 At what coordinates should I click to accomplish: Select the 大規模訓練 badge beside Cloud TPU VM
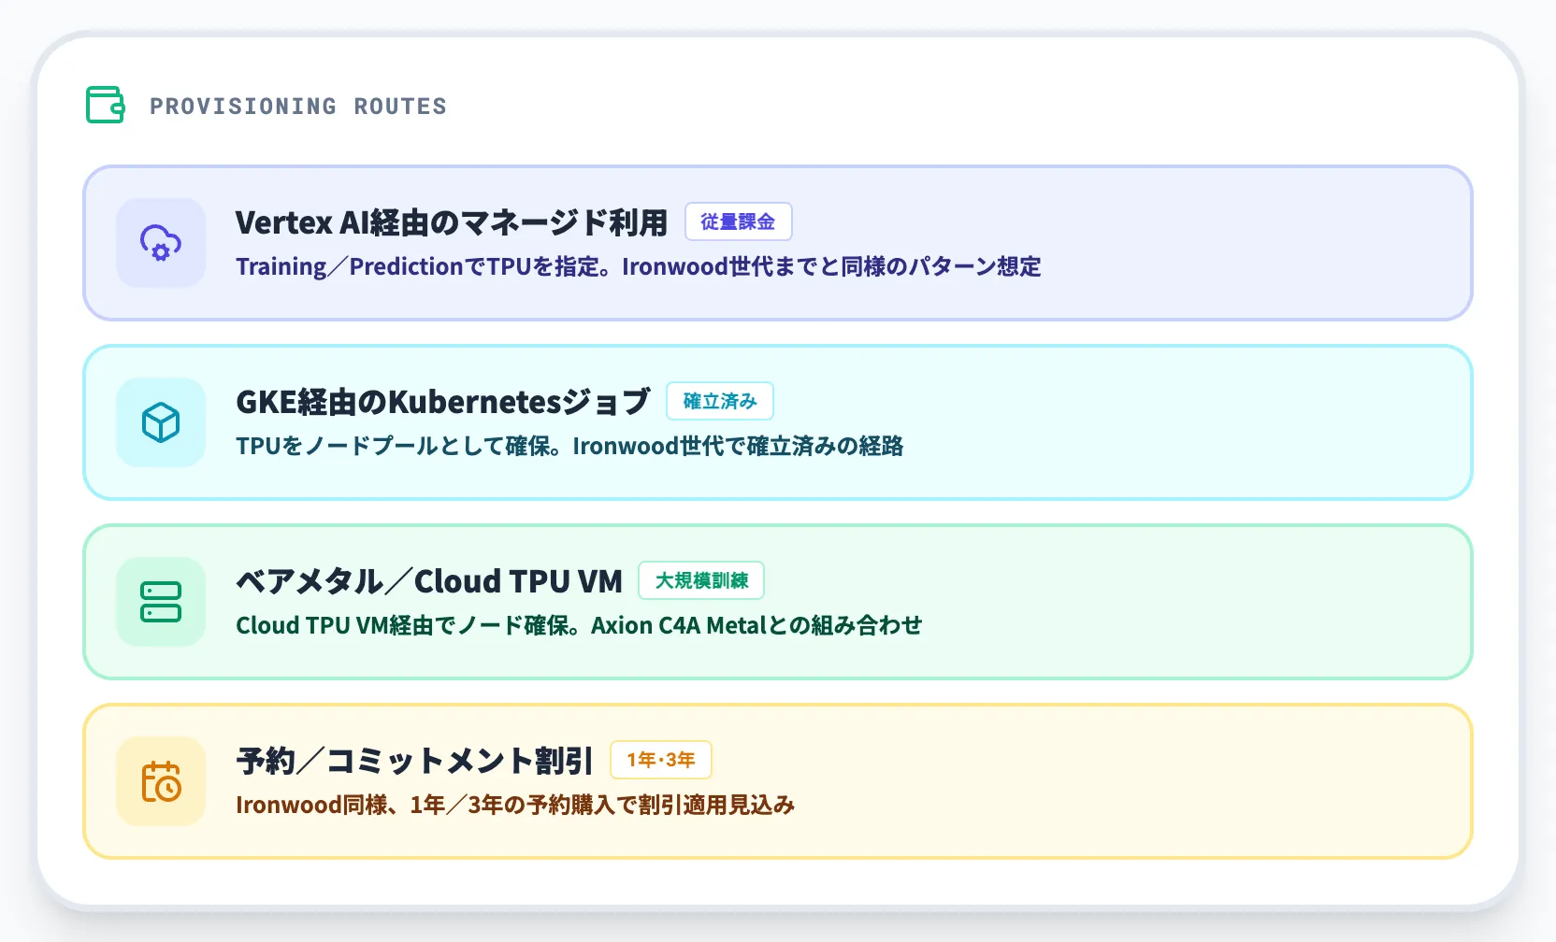point(702,580)
